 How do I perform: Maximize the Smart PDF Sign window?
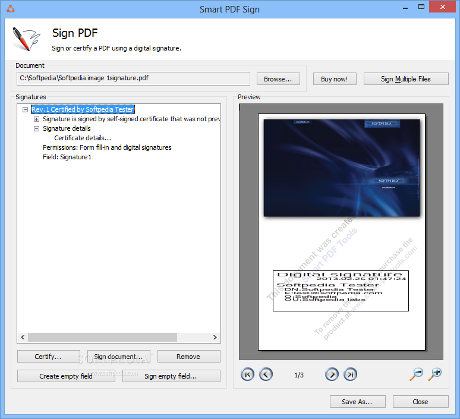coord(421,7)
